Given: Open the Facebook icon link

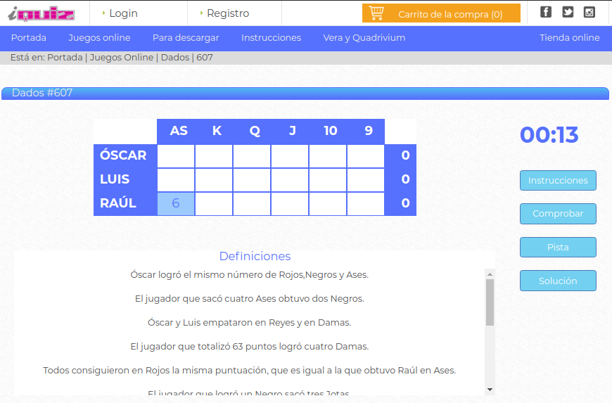Looking at the screenshot, I should point(546,12).
